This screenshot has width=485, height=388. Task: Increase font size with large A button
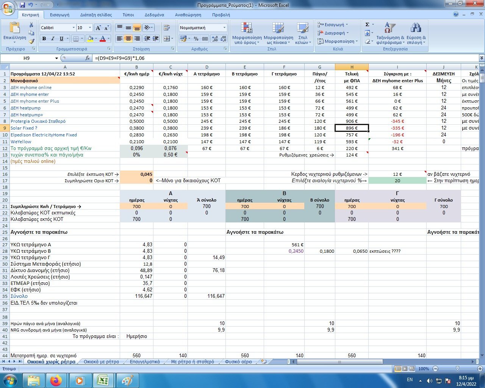98,28
